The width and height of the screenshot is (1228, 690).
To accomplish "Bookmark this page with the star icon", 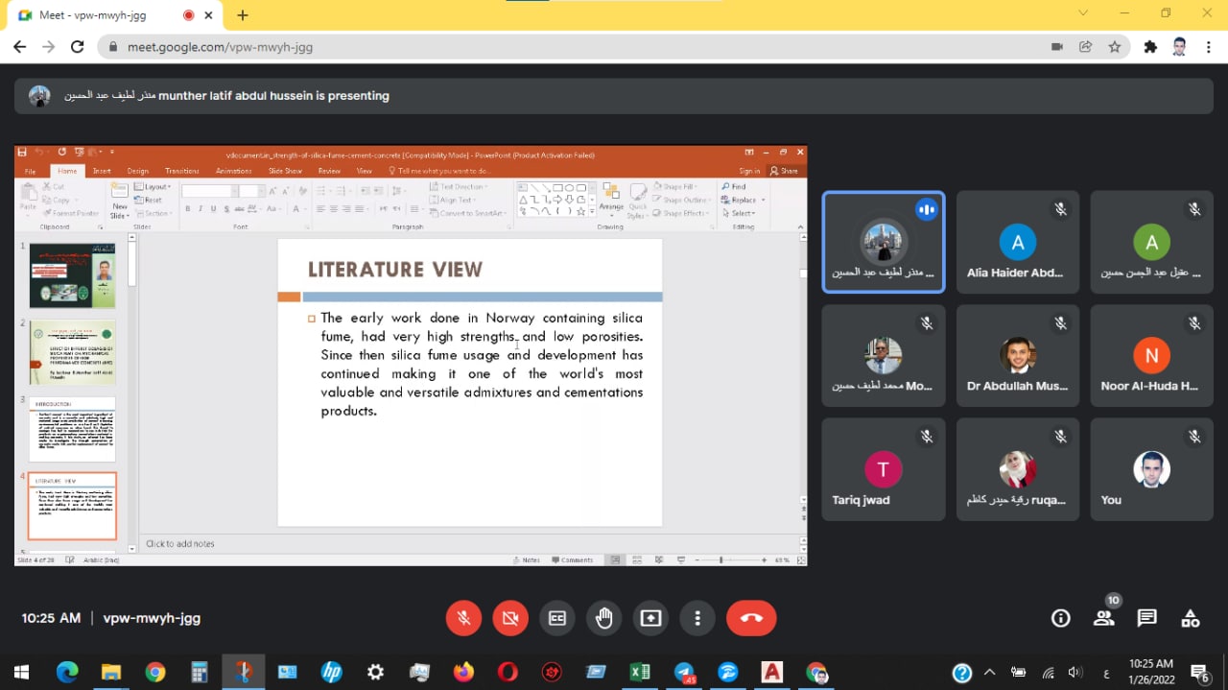I will [x=1114, y=46].
